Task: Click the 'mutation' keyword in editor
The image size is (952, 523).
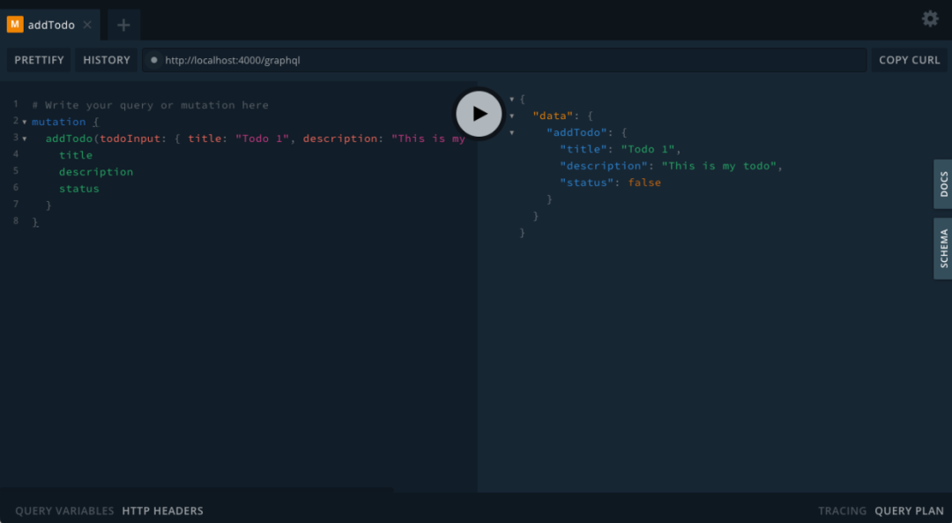Action: click(59, 122)
